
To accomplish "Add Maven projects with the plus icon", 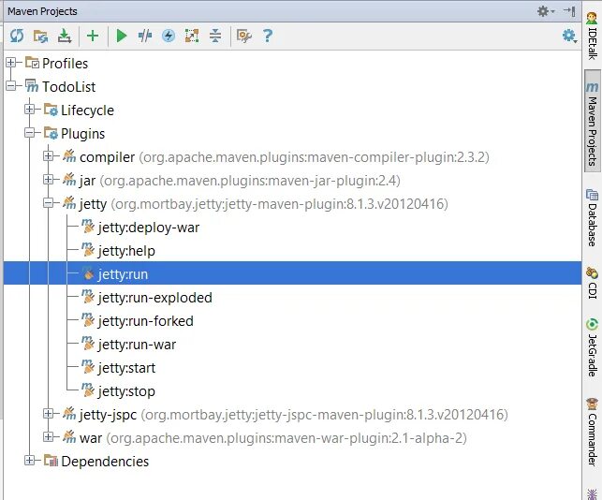I will (93, 36).
